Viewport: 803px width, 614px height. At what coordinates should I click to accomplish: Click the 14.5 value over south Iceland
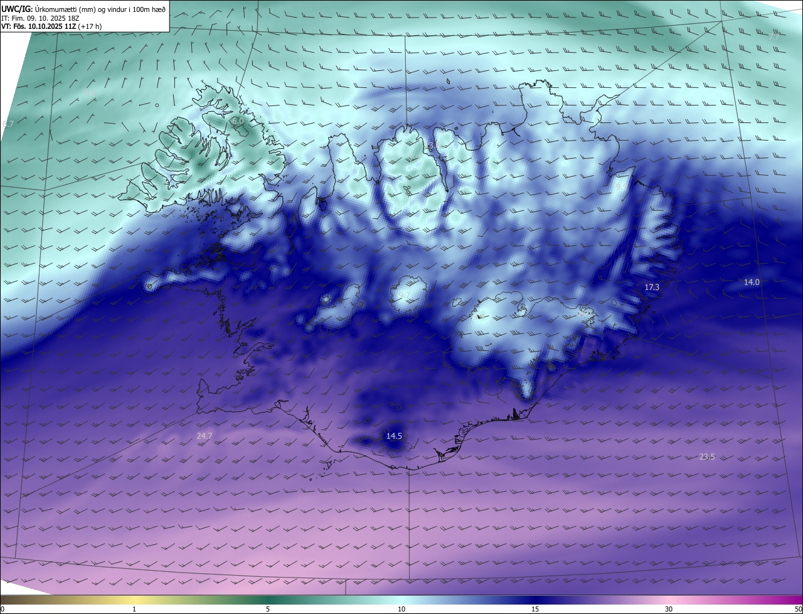pyautogui.click(x=394, y=436)
